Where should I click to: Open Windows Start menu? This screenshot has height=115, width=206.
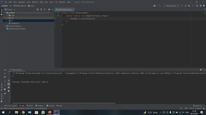click(x=3, y=112)
